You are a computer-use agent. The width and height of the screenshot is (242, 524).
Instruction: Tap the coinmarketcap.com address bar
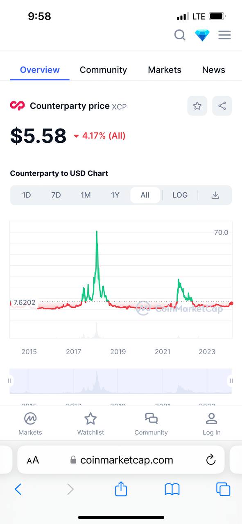coord(121,460)
